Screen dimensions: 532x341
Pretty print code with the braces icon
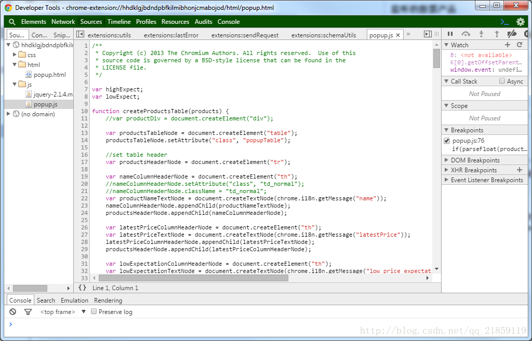pos(82,288)
